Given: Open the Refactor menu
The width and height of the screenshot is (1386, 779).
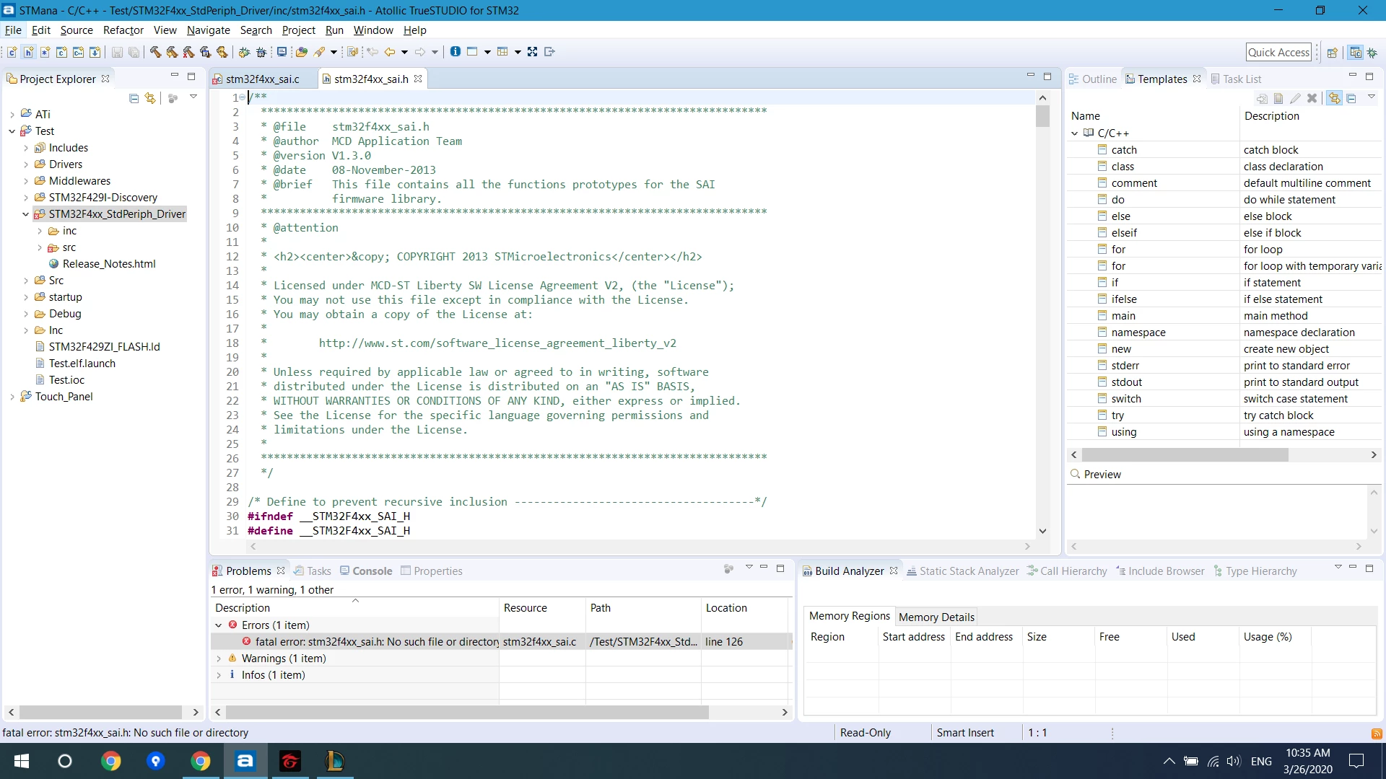Looking at the screenshot, I should tap(123, 30).
